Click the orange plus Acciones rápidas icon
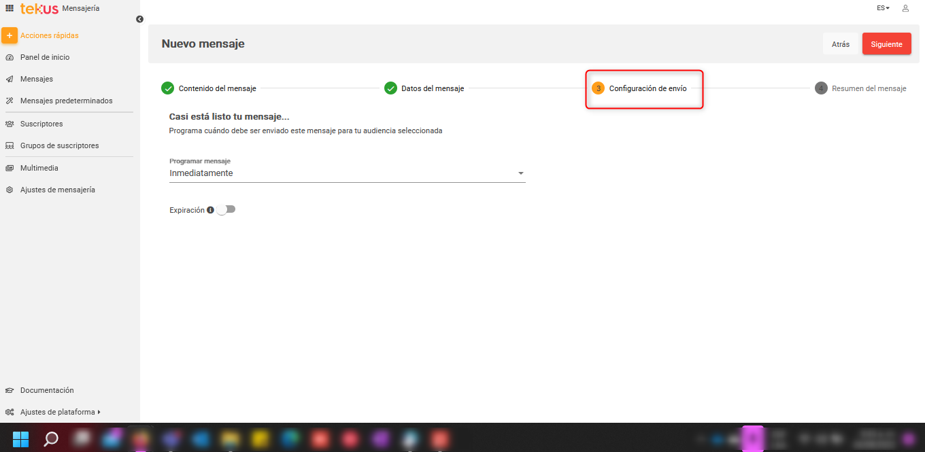 coord(10,35)
